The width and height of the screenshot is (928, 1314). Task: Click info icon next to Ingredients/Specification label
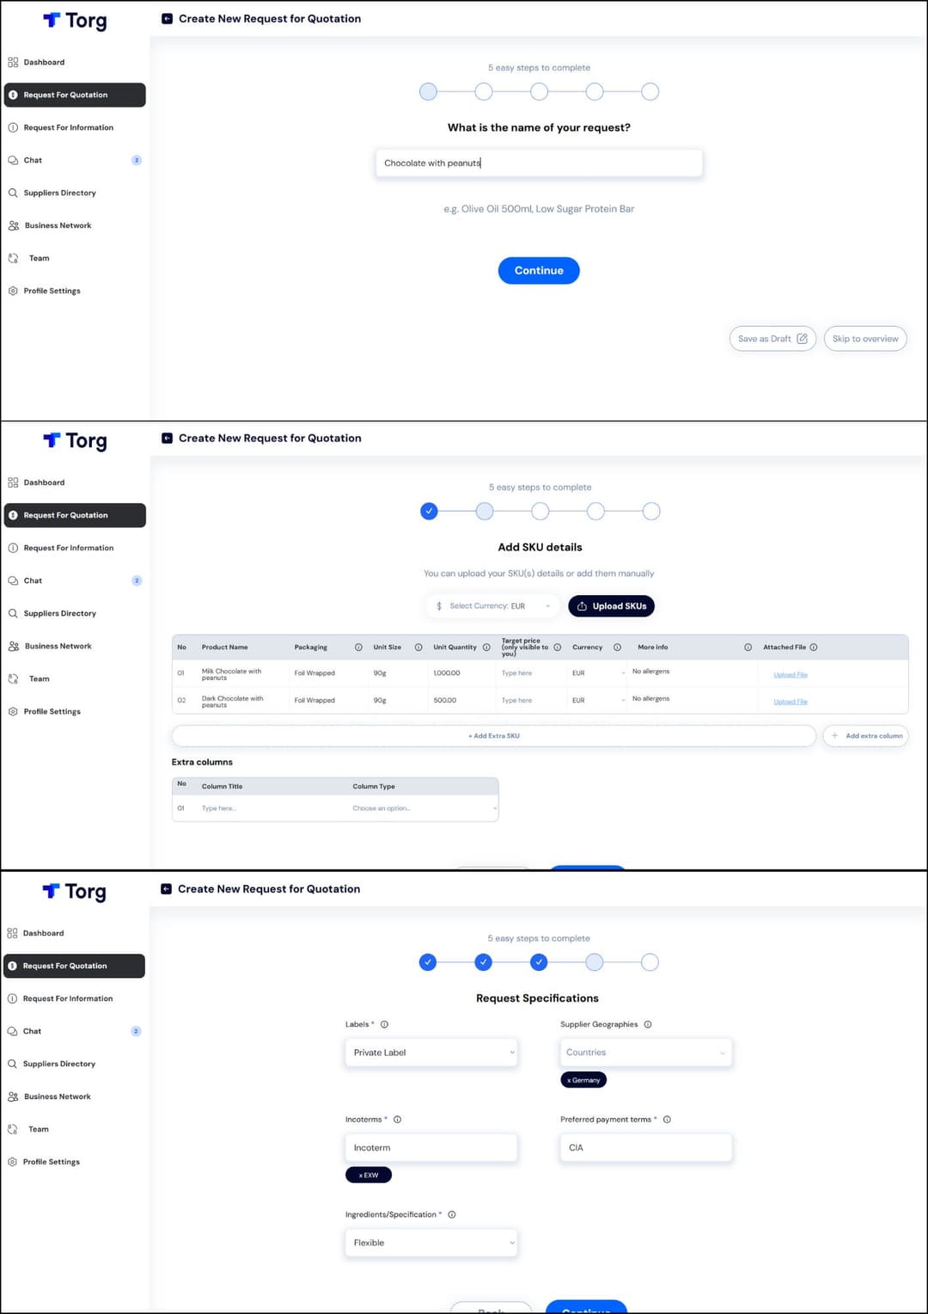(452, 1215)
